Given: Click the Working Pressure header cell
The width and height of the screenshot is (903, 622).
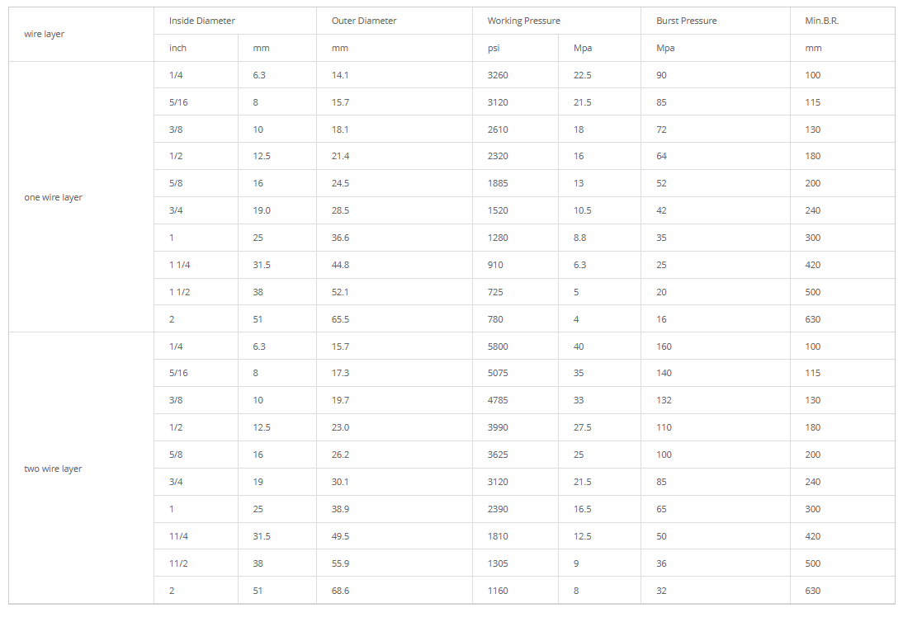Looking at the screenshot, I should coord(523,21).
